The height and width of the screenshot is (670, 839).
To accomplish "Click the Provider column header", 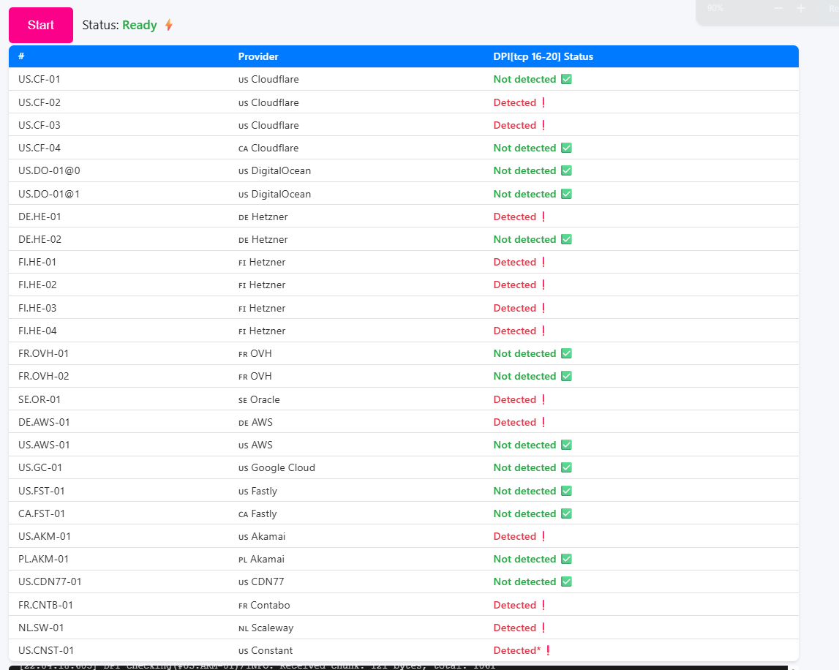I will point(258,57).
